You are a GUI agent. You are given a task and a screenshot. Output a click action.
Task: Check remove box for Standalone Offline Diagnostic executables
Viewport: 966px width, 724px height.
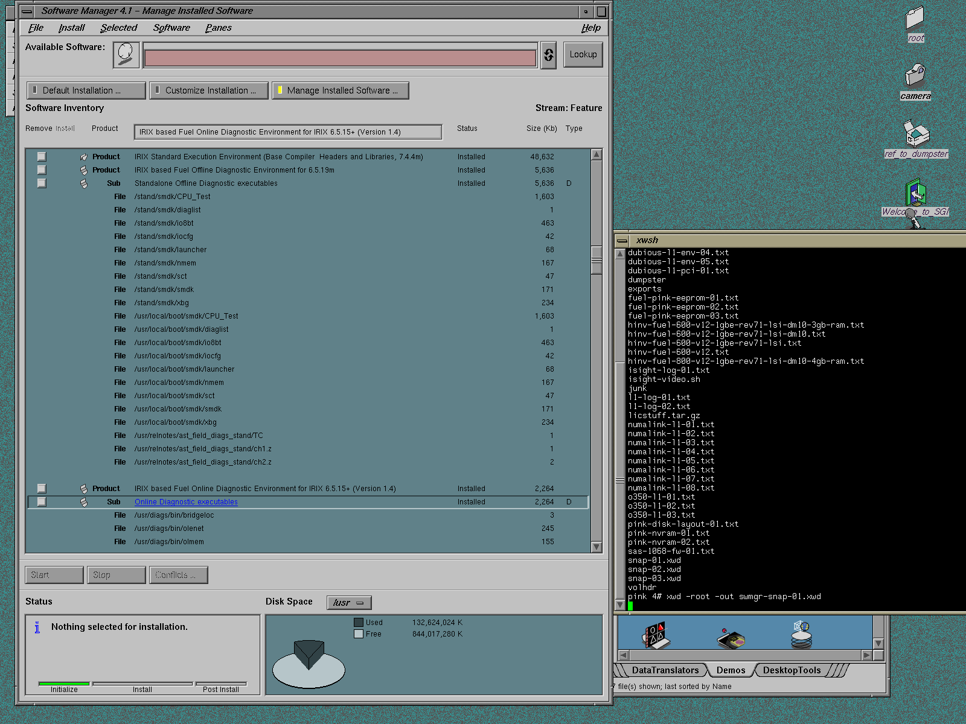coord(42,183)
